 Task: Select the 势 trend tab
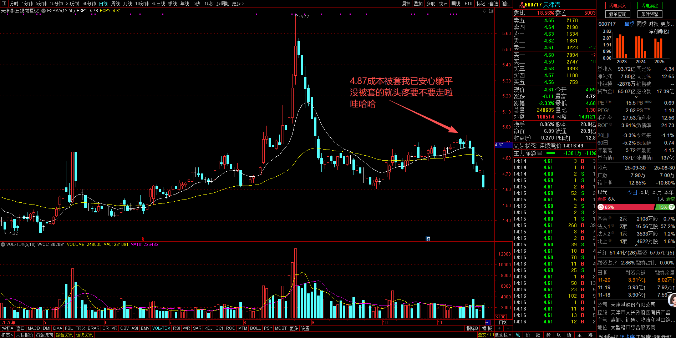[x=549, y=335]
